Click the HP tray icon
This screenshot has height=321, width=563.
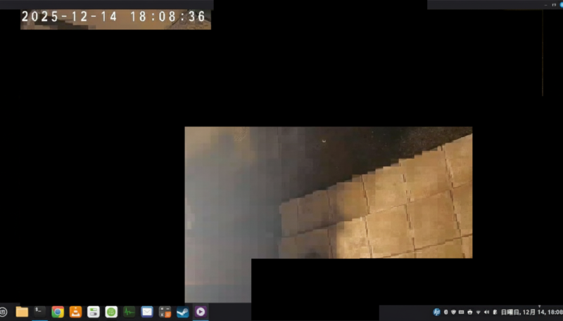click(x=436, y=312)
